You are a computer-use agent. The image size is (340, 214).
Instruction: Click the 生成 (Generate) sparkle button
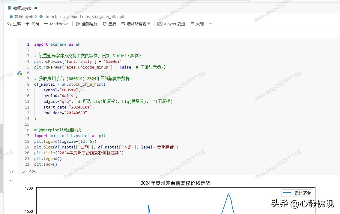pyautogui.click(x=14, y=24)
